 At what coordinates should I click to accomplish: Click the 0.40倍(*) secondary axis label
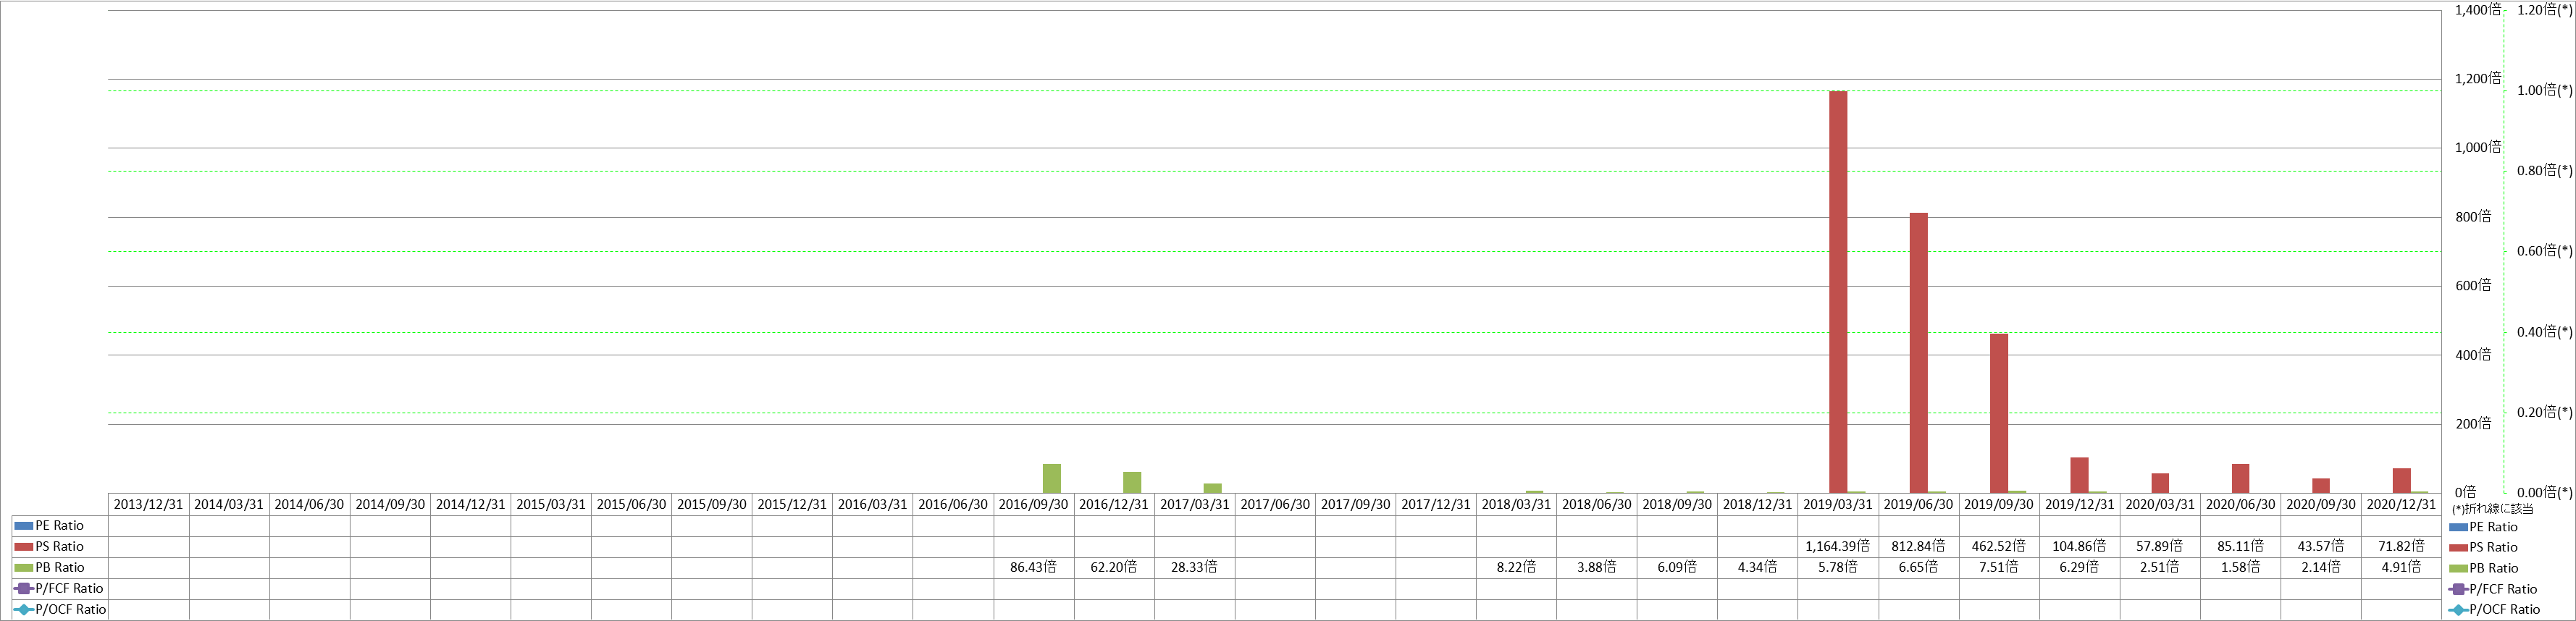(2544, 332)
